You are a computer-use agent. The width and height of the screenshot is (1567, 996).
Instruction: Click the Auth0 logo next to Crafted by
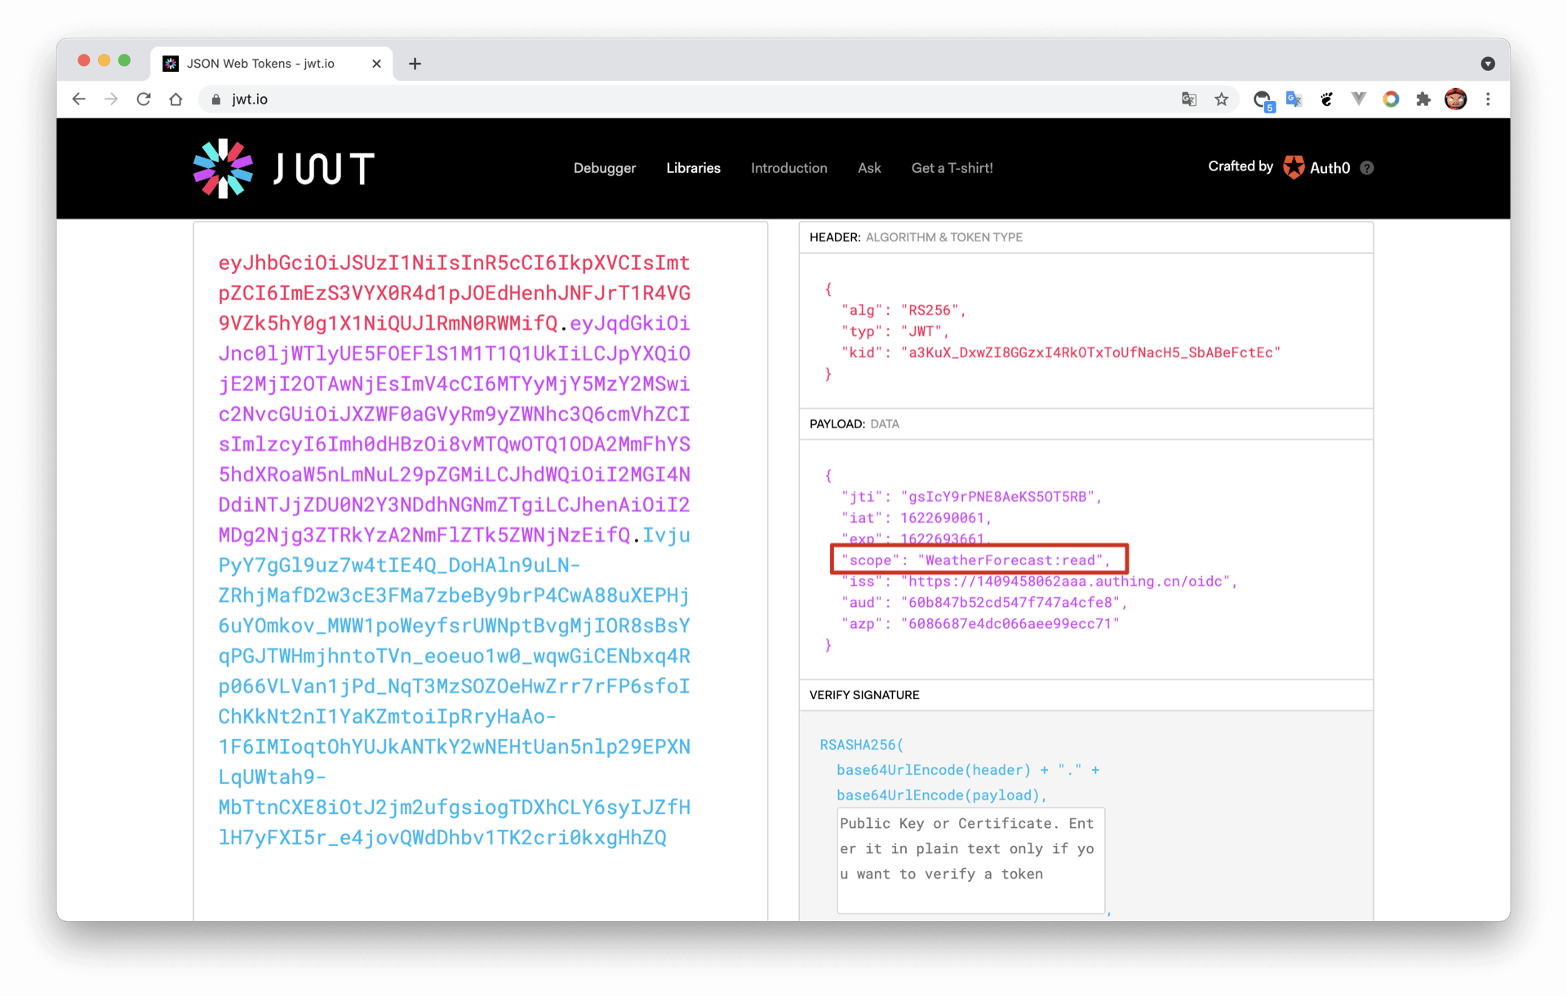point(1294,168)
